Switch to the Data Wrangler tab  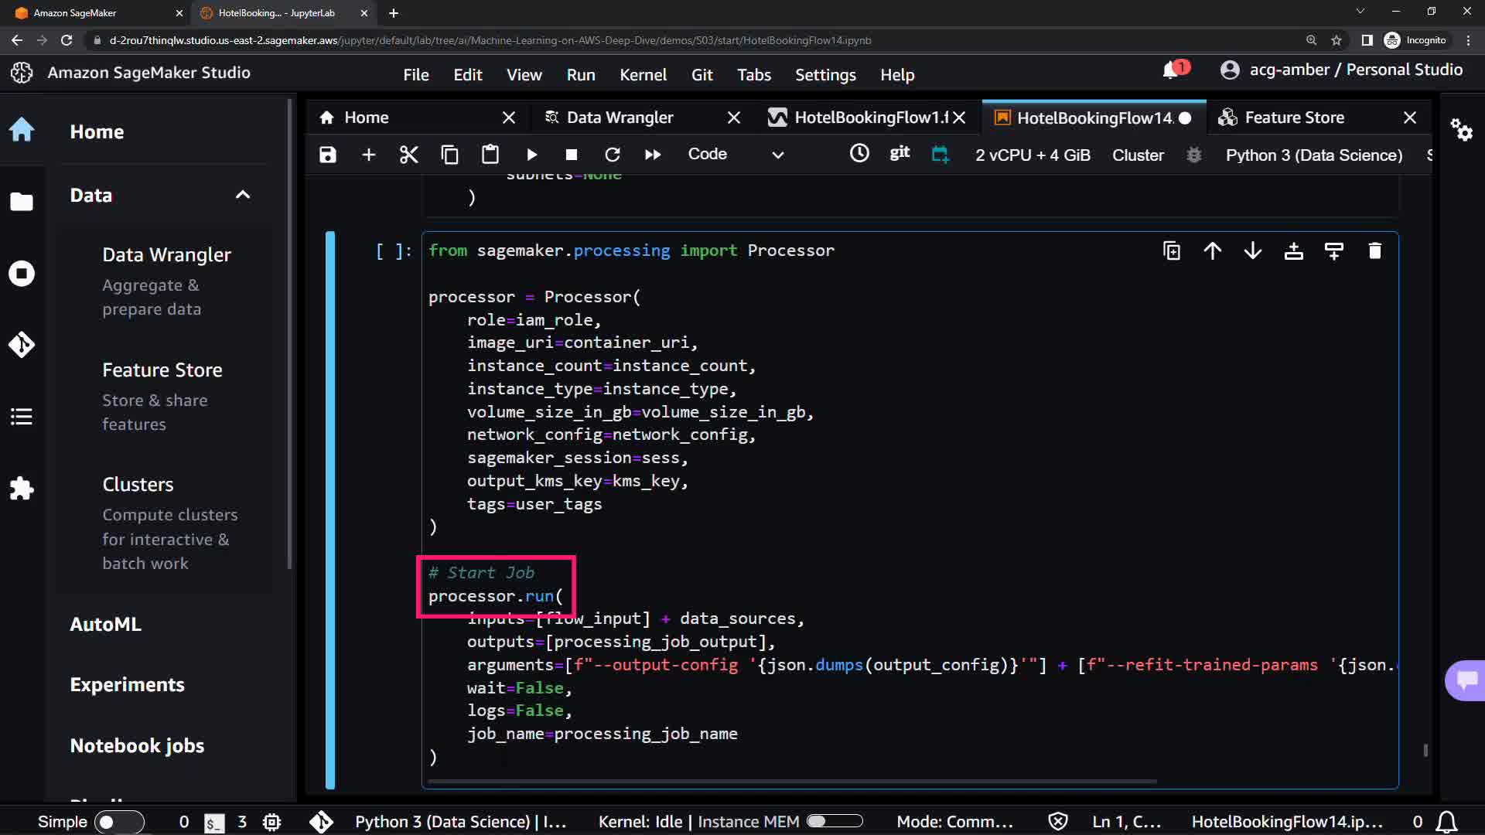[x=620, y=118]
